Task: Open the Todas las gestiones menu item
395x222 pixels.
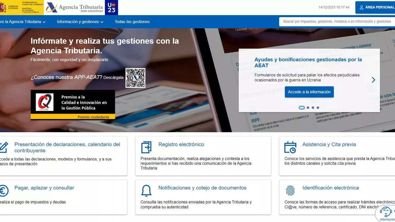Action: pos(132,22)
